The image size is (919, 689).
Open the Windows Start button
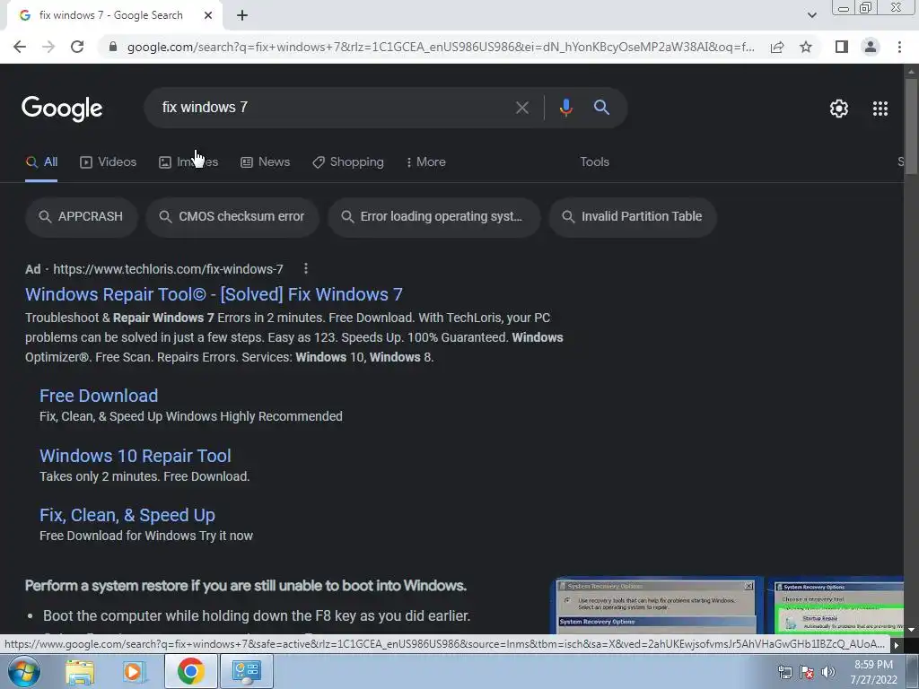tap(22, 671)
